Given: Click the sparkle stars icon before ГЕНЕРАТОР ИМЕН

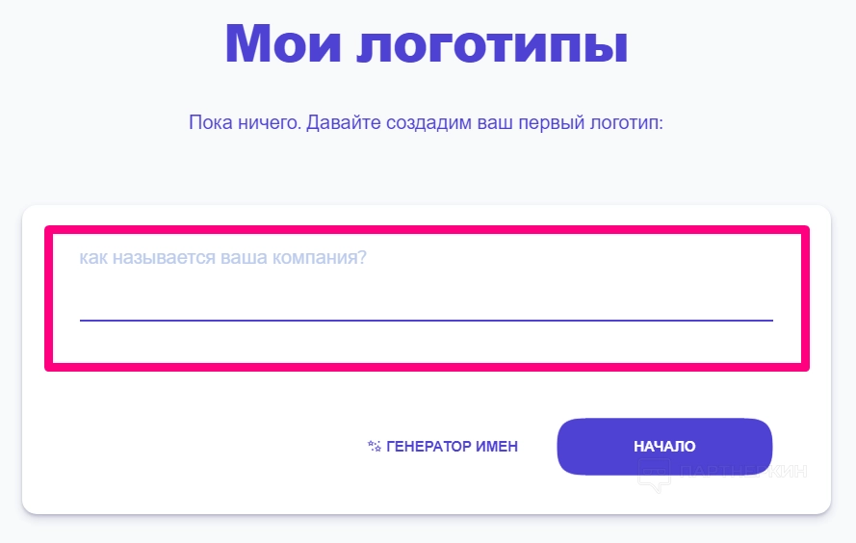Looking at the screenshot, I should tap(375, 446).
